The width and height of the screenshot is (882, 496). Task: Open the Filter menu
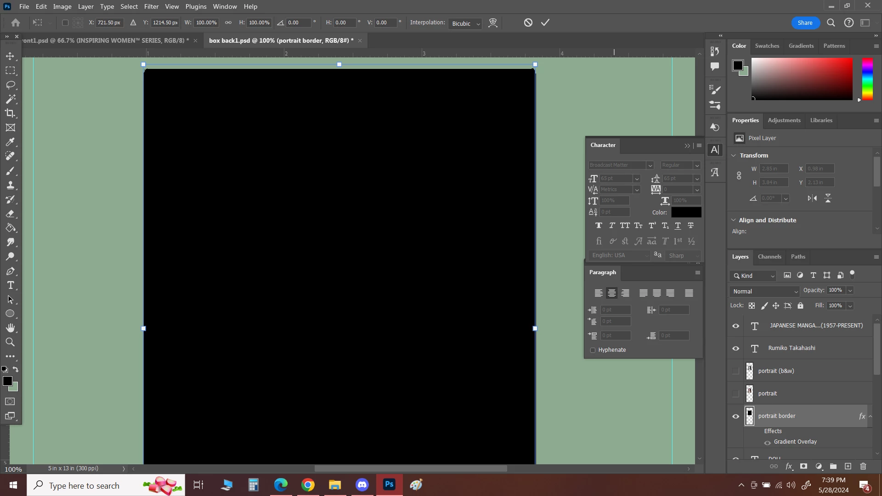[x=151, y=6]
